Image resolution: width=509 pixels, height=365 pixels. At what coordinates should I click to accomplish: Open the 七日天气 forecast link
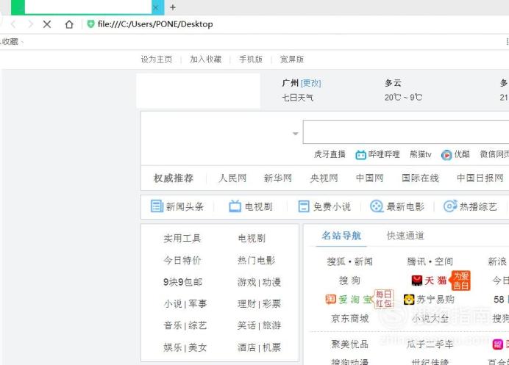(x=298, y=98)
